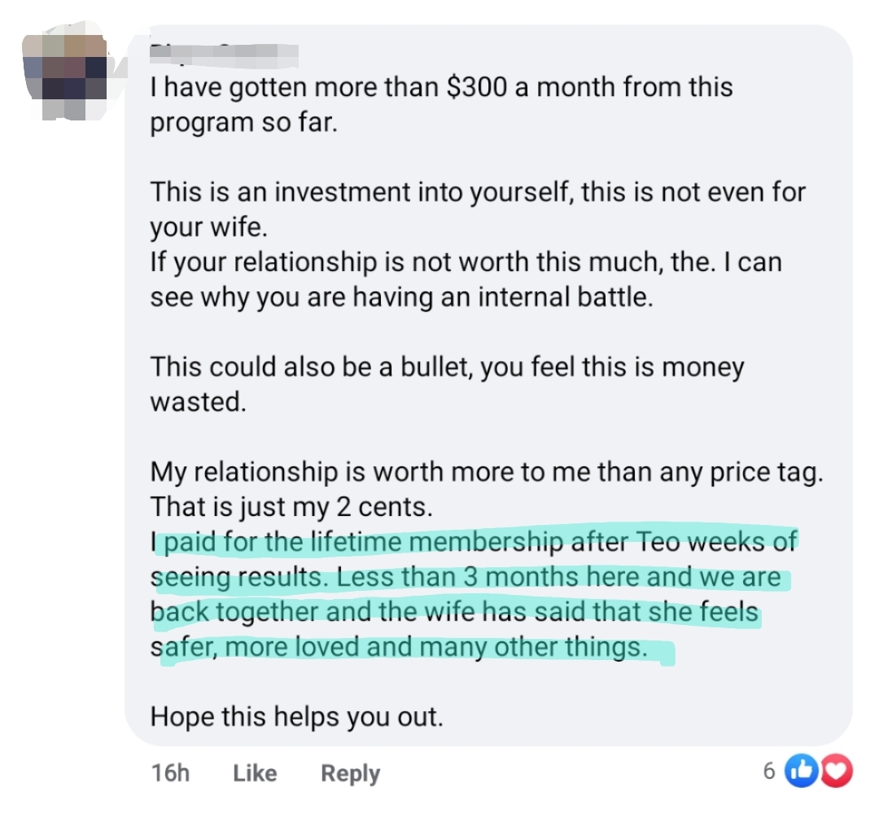The width and height of the screenshot is (879, 813).
Task: Click the blue thumbs-up reaction icon
Action: 802,771
